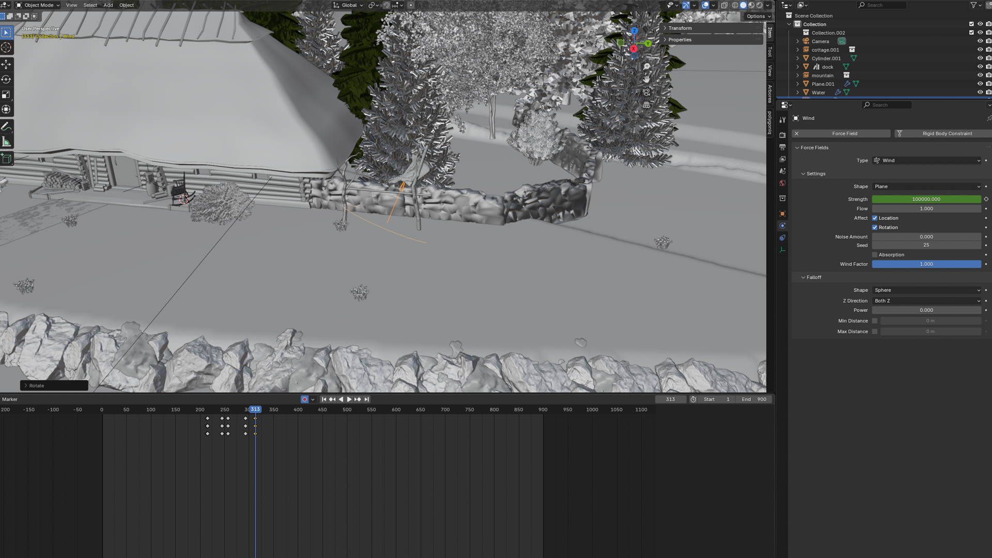
Task: Toggle camera view in viewport gizmo
Action: 646,92
